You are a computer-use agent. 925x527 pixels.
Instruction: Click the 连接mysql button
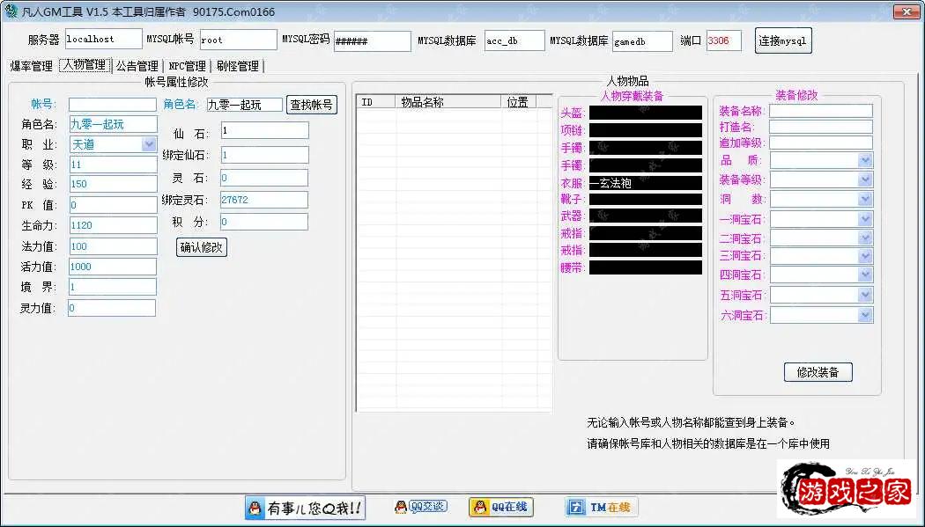782,40
